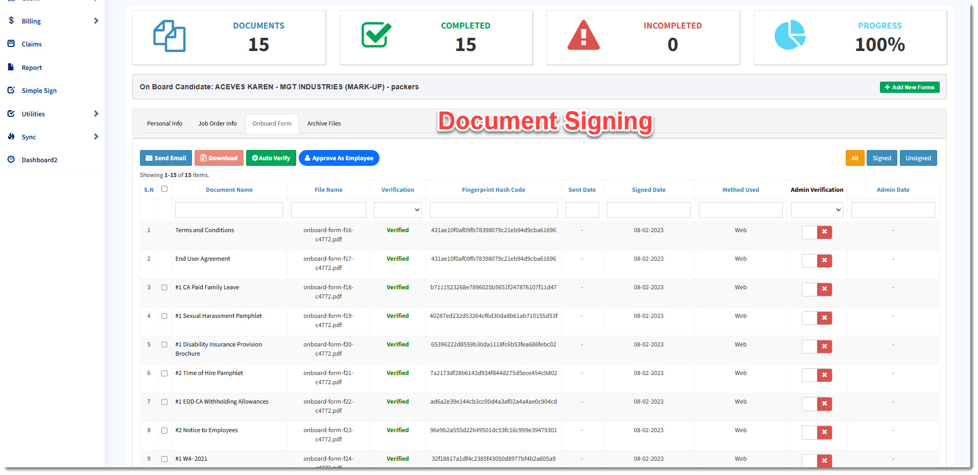The height and width of the screenshot is (475, 978).
Task: Open the Admin Verification filter dropdown
Action: coord(817,210)
